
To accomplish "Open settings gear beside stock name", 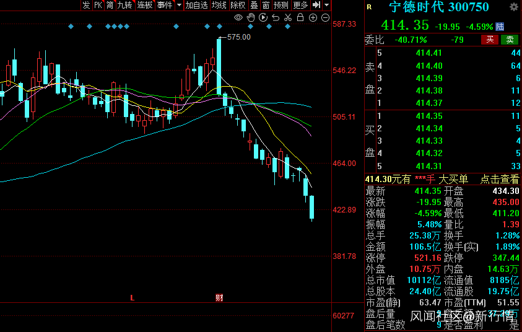I will click(x=514, y=7).
